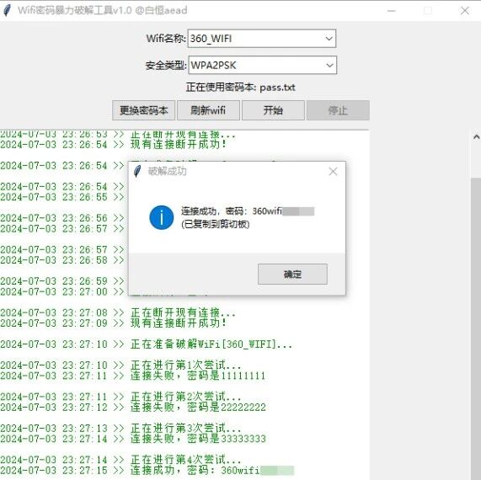Screen dimensions: 481x480
Task: Close the 破解成功 dialog with the X
Action: [x=333, y=171]
